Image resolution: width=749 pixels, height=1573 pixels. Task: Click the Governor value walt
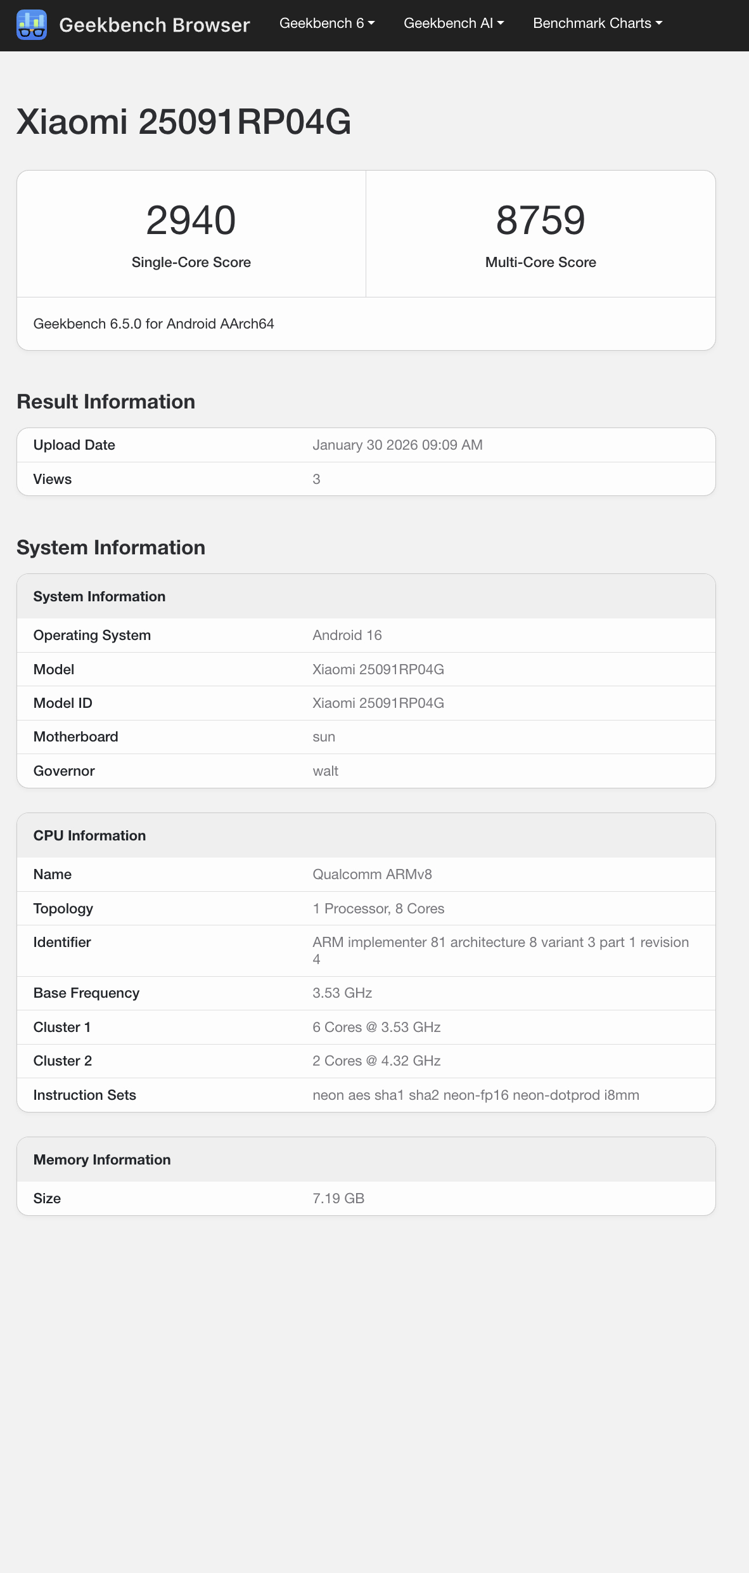tap(326, 771)
